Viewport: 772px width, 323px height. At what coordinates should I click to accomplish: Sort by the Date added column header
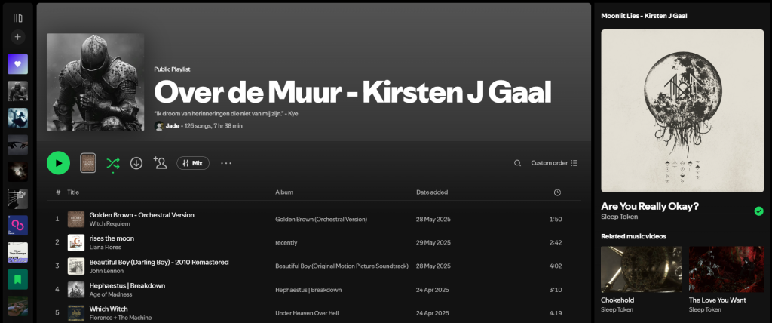pyautogui.click(x=432, y=192)
